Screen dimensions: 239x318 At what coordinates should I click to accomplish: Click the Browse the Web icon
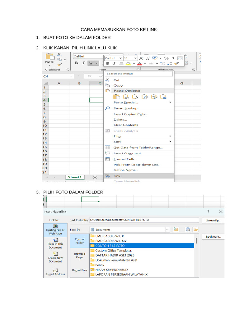click(188, 229)
